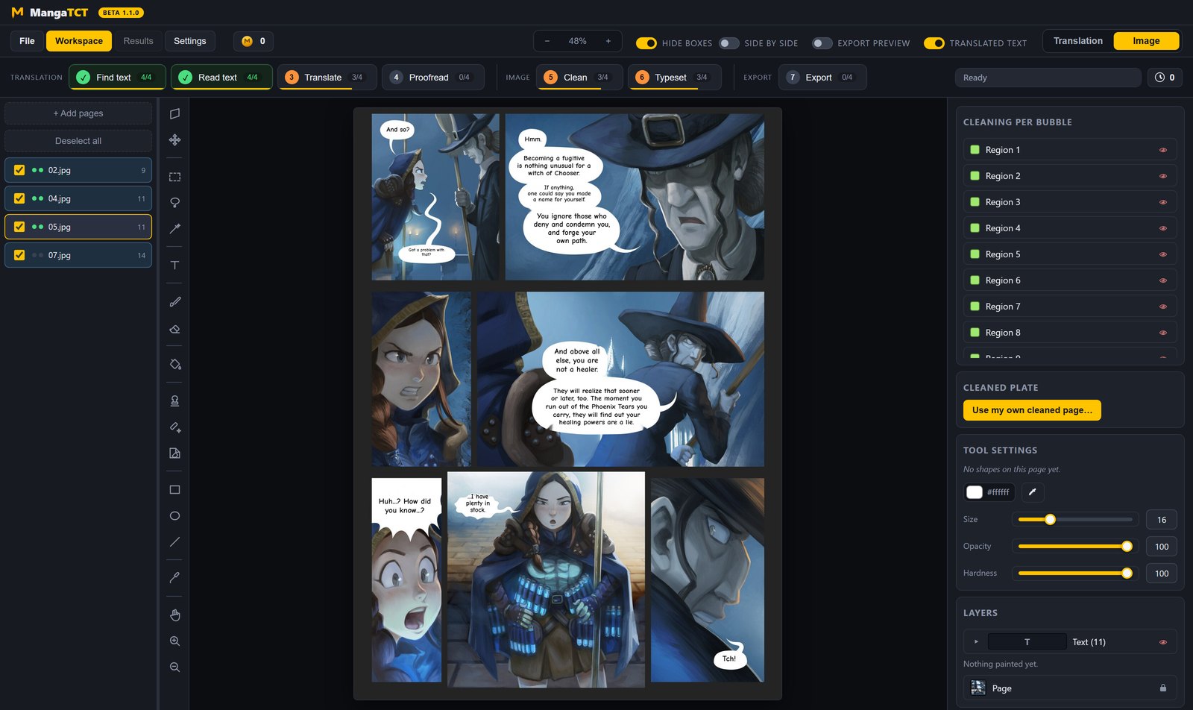Choose the Line drawing tool
Screen dimensions: 1193x710
tap(174, 542)
